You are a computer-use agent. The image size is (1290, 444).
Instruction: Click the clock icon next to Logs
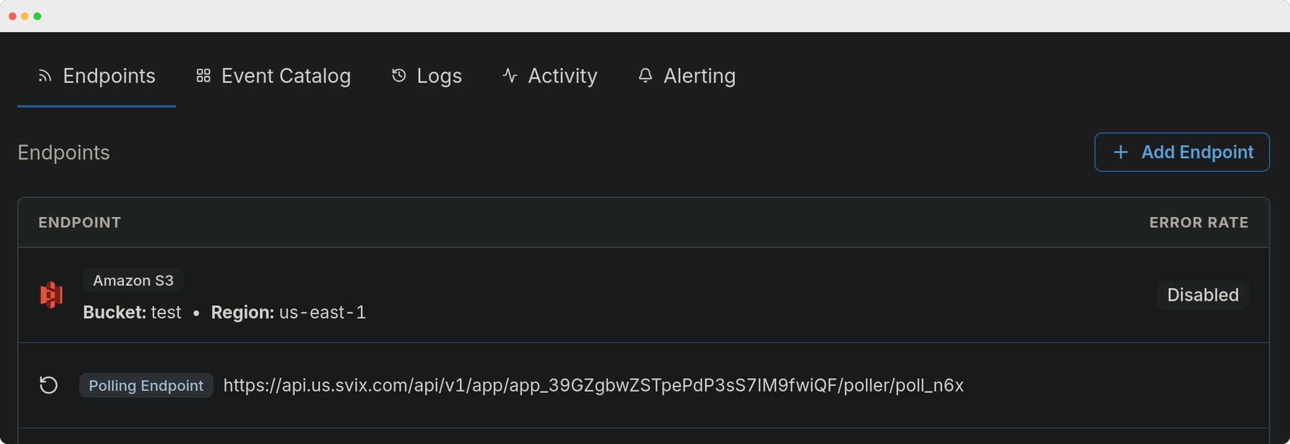398,75
